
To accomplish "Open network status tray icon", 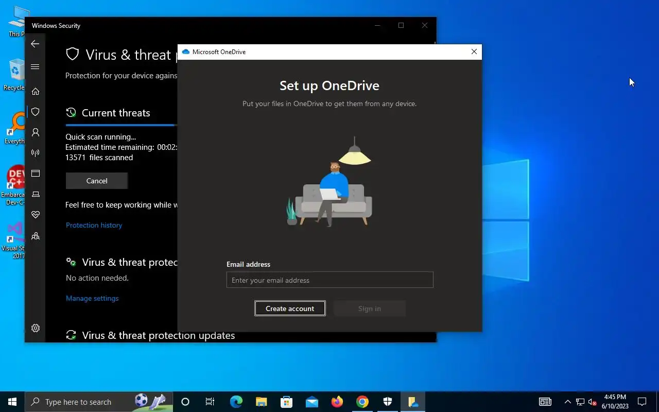I will (580, 402).
